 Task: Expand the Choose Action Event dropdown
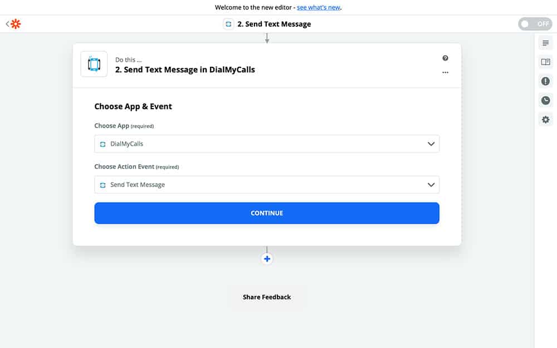[267, 185]
